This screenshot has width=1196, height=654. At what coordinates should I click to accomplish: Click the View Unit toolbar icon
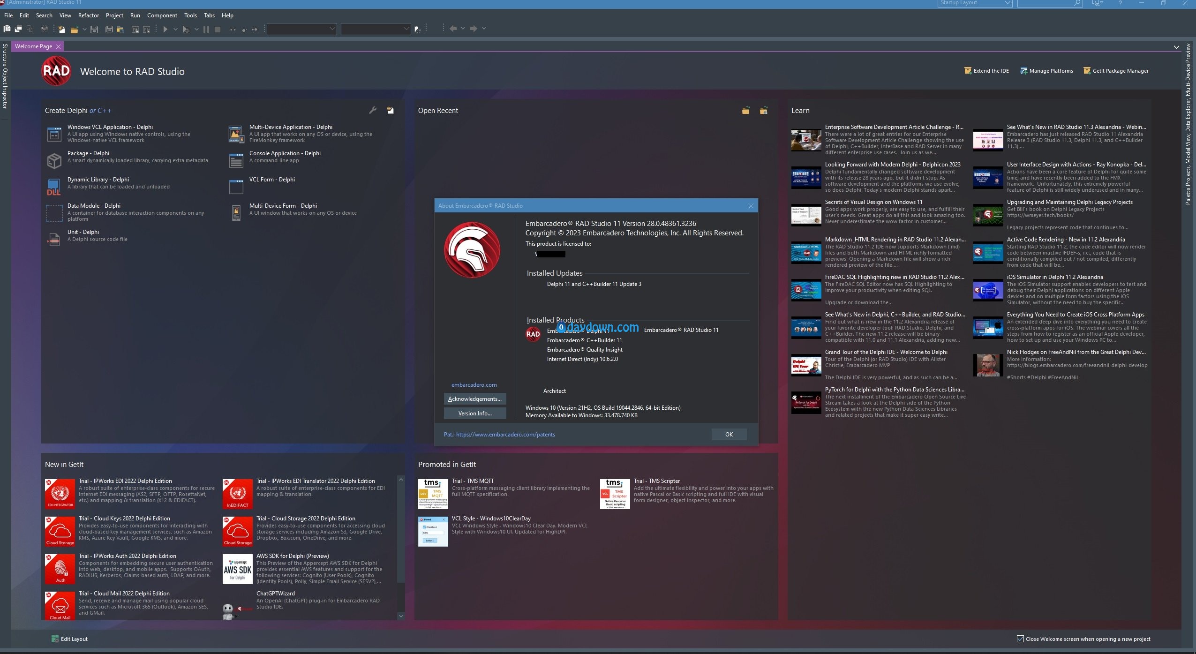[x=7, y=29]
